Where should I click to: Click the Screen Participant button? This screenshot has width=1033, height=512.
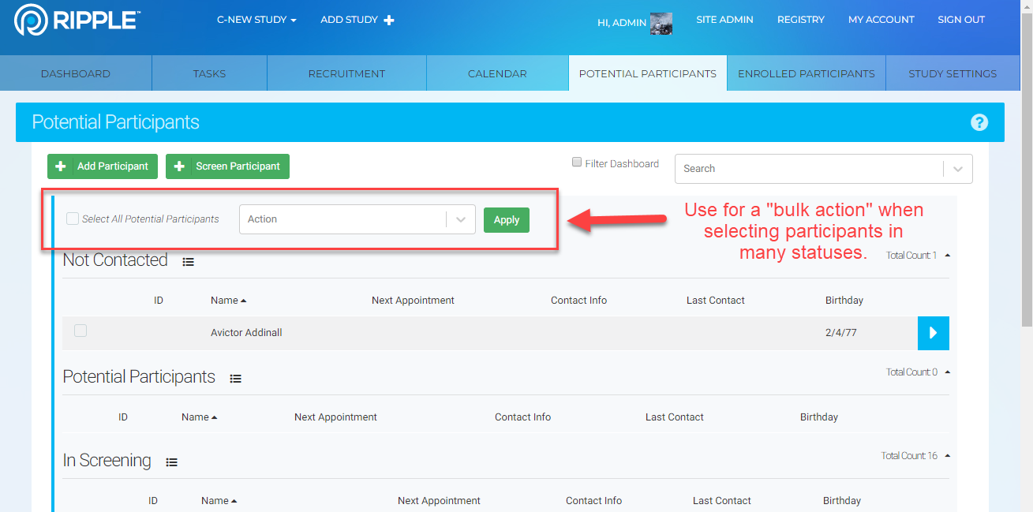(x=227, y=166)
